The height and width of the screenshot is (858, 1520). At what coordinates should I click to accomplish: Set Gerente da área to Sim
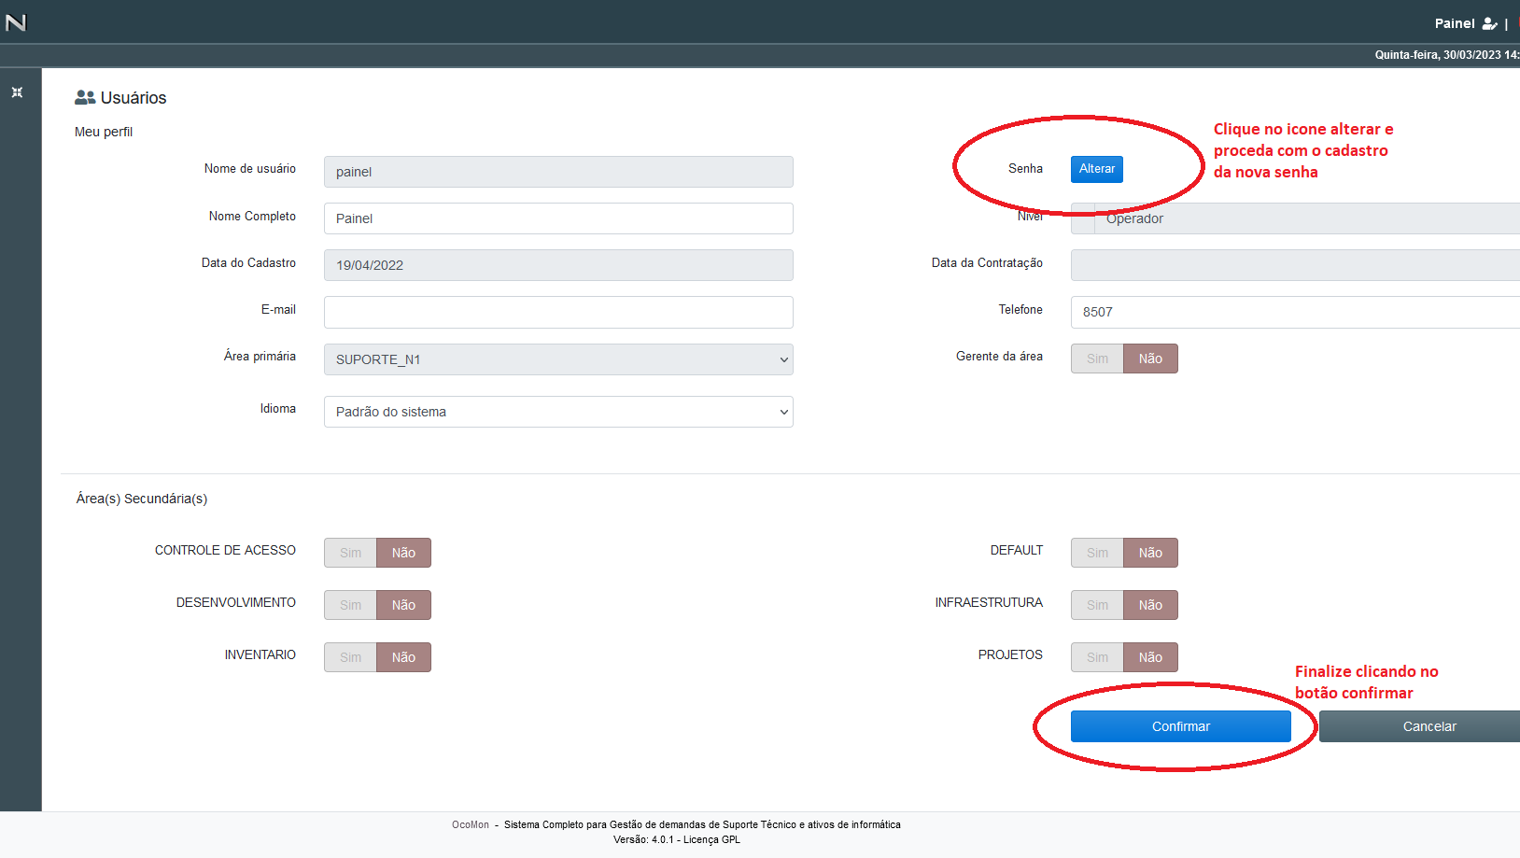(1097, 359)
